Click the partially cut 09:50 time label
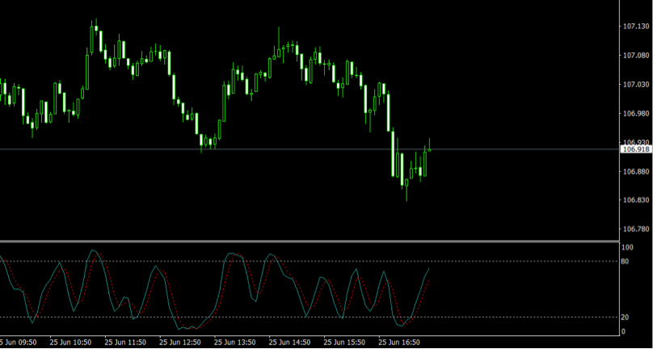Screen dimensions: 653x349 [19, 343]
